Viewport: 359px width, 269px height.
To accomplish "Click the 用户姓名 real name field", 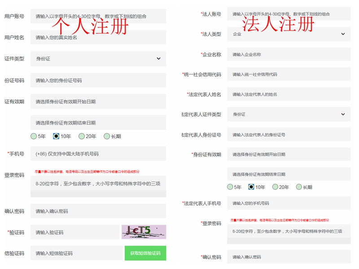I will [x=98, y=37].
